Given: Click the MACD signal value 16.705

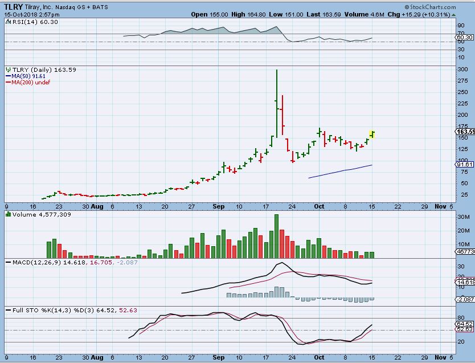Looking at the screenshot, I should 101,262.
